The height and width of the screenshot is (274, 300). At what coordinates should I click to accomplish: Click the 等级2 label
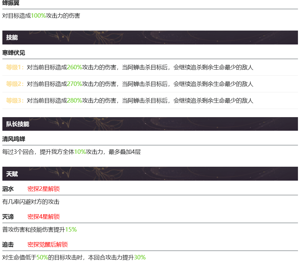[x=15, y=84]
